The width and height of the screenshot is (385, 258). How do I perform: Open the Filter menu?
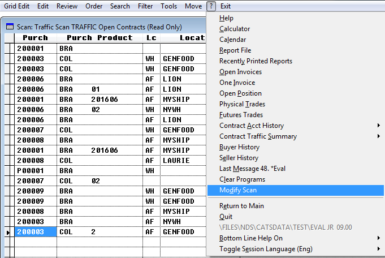145,6
